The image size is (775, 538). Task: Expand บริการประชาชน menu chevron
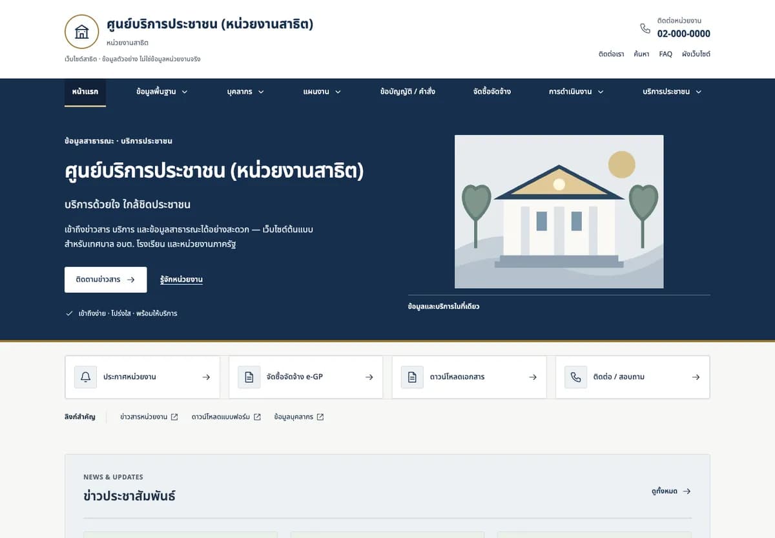point(698,92)
